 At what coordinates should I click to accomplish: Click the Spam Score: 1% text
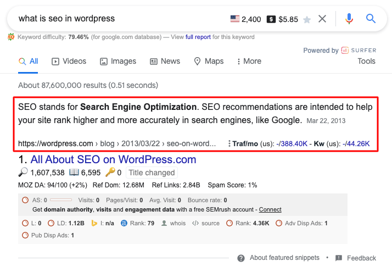click(232, 185)
